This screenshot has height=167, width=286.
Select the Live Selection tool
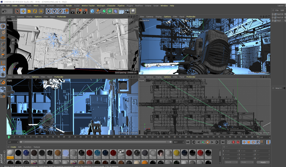[17, 11]
